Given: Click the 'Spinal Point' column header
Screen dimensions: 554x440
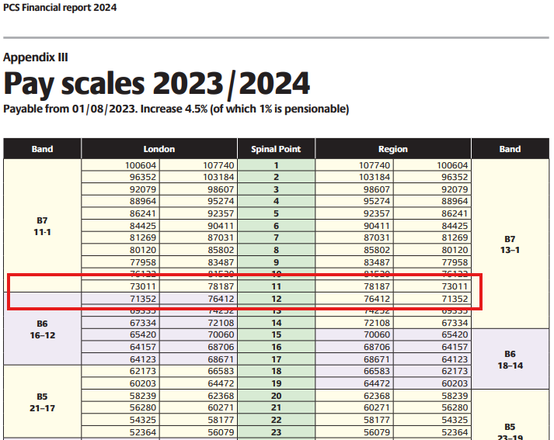Looking at the screenshot, I should [x=276, y=149].
